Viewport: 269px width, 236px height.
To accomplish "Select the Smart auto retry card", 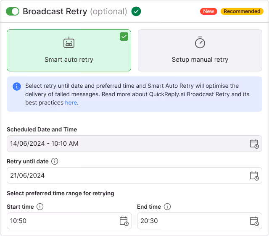I will (x=69, y=50).
